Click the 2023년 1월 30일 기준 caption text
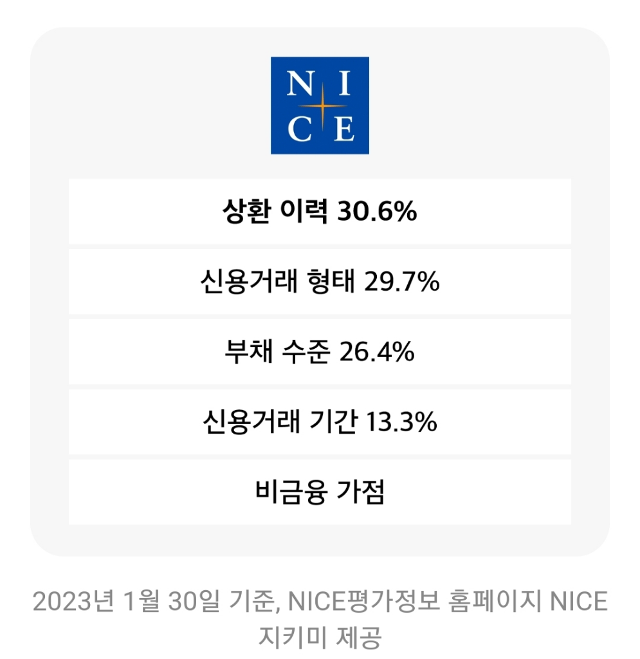 pos(153,602)
